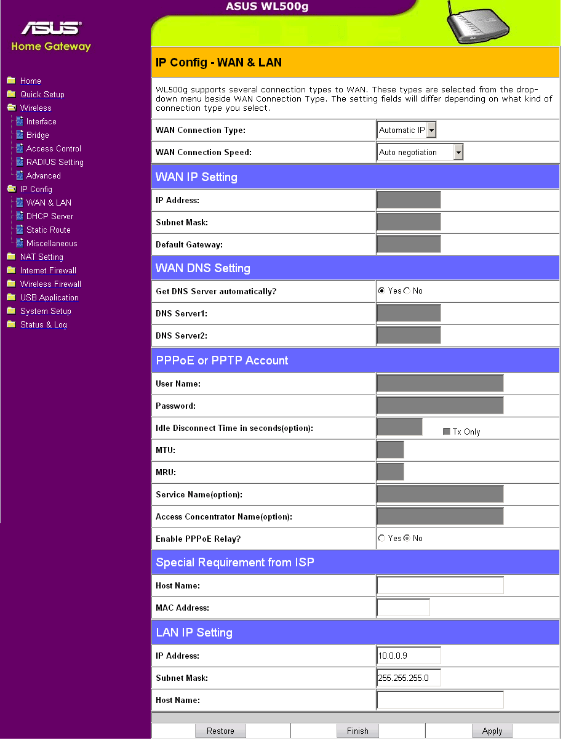This screenshot has width=563, height=751.
Task: Click the PPPoE User Name field
Action: tap(441, 384)
